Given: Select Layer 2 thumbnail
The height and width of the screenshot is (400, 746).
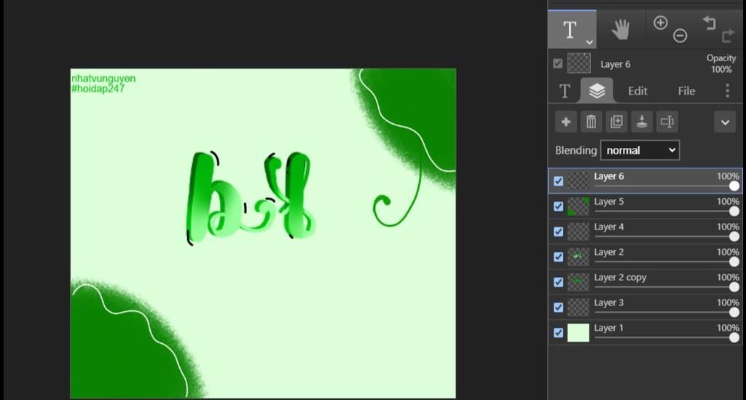Looking at the screenshot, I should [x=578, y=257].
